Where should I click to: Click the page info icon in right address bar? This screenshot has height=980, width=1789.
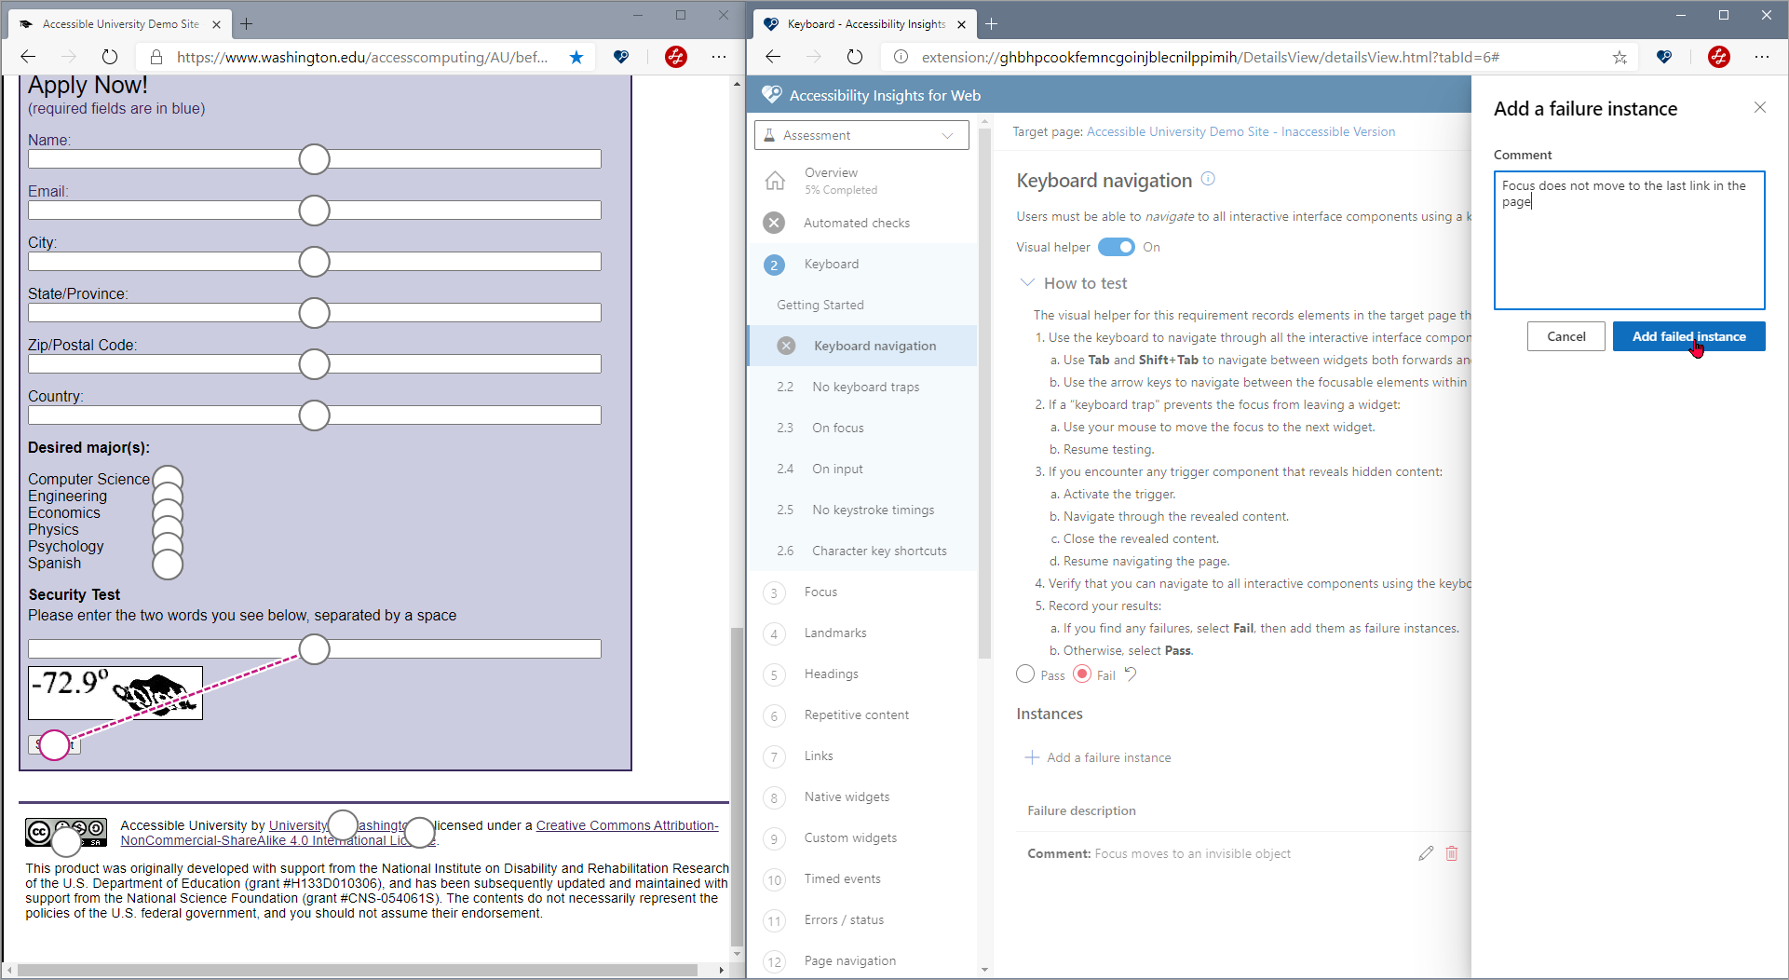(901, 57)
